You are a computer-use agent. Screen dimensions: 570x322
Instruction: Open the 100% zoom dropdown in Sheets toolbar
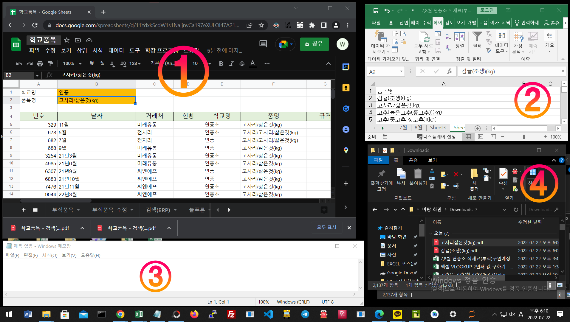72,63
